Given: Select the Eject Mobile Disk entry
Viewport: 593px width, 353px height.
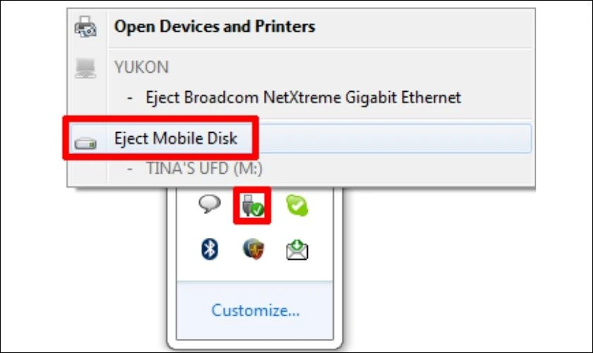Looking at the screenshot, I should tap(176, 138).
